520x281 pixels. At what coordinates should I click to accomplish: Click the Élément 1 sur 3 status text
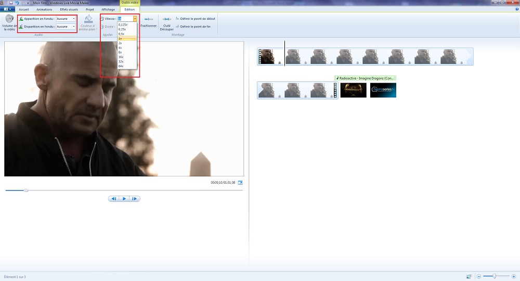tap(15, 277)
